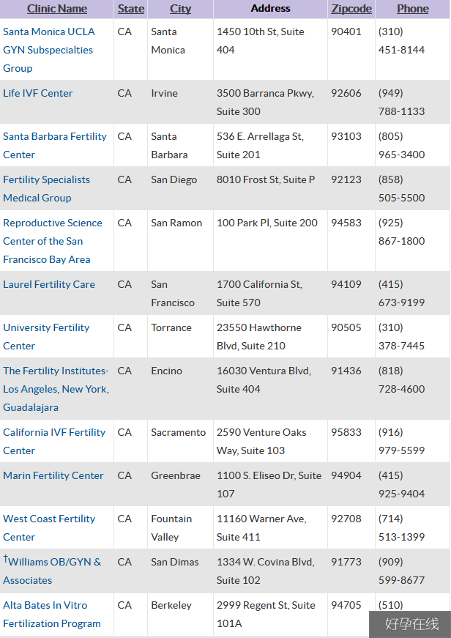
Task: Sort by the State column header
Action: point(131,9)
